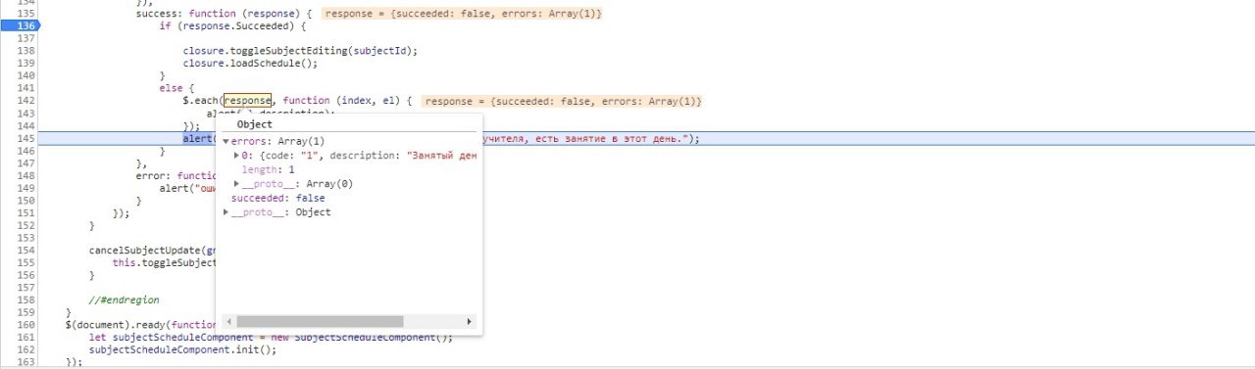The height and width of the screenshot is (369, 1255).
Task: Click '$(document).ready(function' on line 160
Action: [139, 324]
